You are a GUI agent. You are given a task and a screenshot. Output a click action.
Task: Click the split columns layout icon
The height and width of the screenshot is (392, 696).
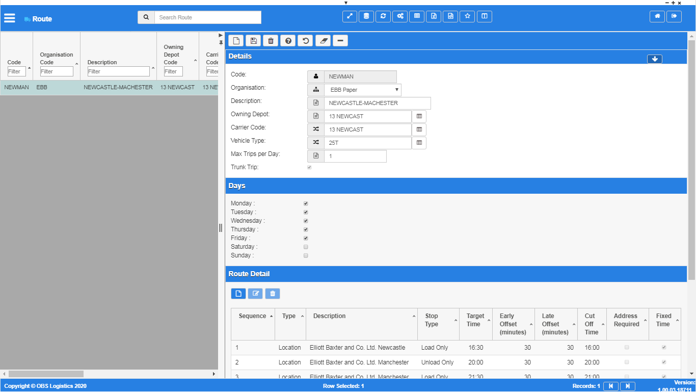[x=484, y=16]
